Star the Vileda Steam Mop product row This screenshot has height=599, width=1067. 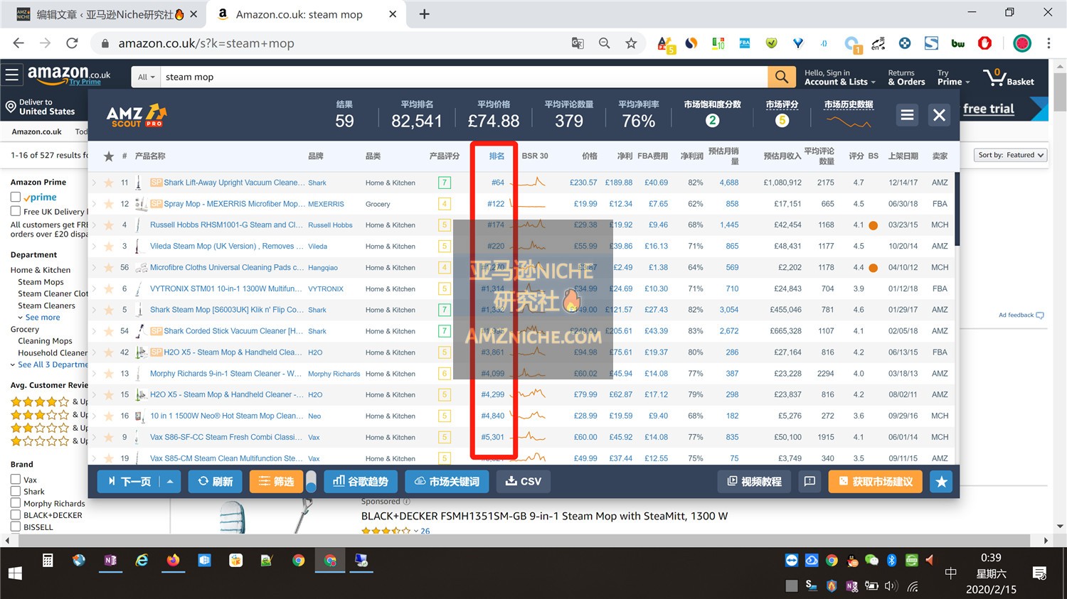[x=109, y=247]
